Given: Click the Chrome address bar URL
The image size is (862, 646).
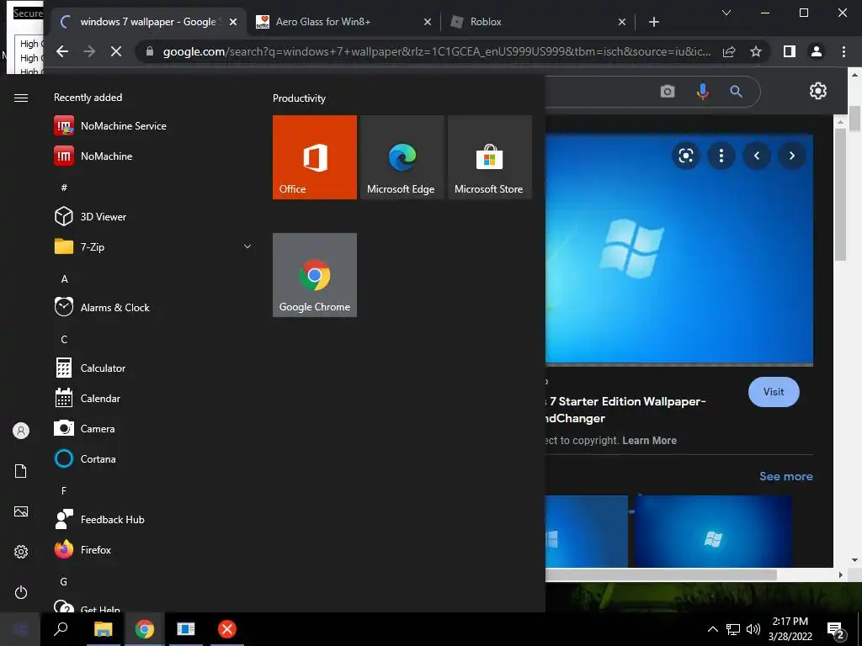Looking at the screenshot, I should pos(437,51).
